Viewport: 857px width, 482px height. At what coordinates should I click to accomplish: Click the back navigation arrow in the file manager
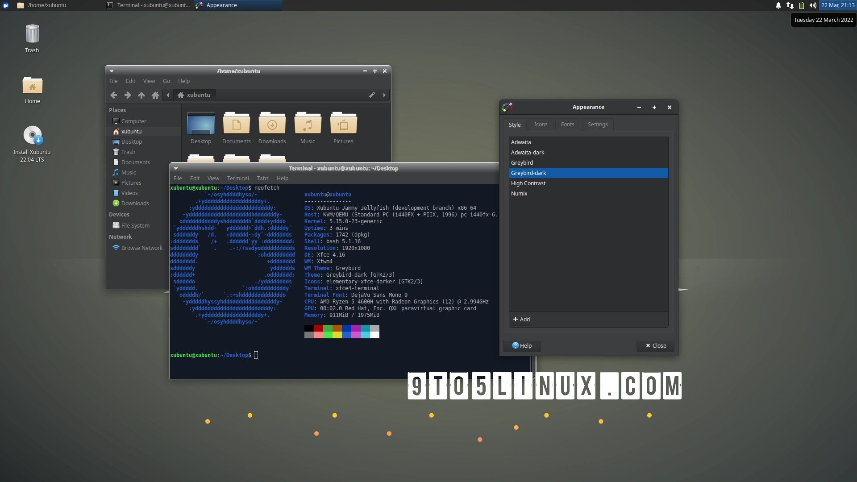(113, 95)
